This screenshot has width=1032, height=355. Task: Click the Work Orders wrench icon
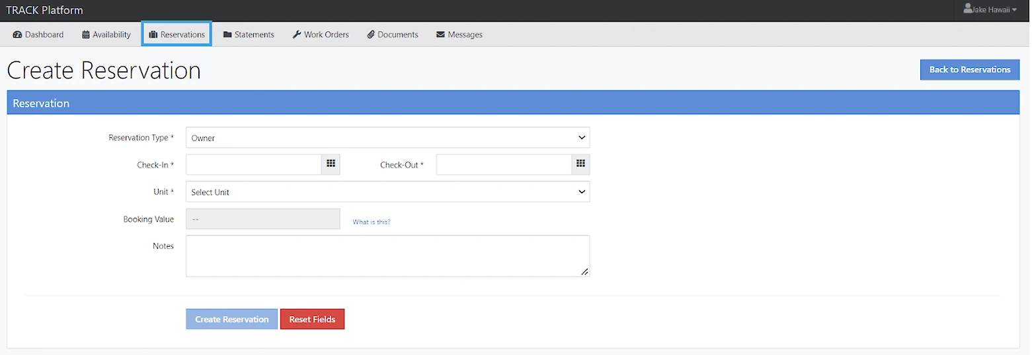click(297, 34)
